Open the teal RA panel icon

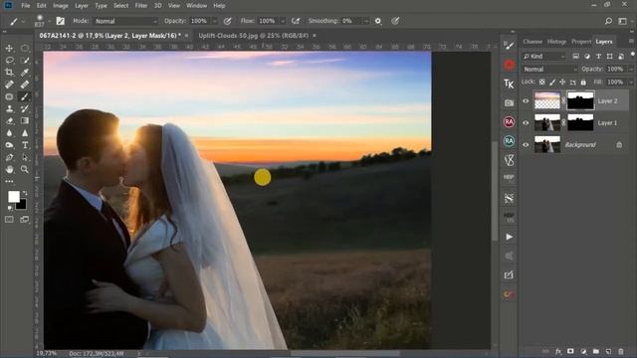[x=509, y=141]
